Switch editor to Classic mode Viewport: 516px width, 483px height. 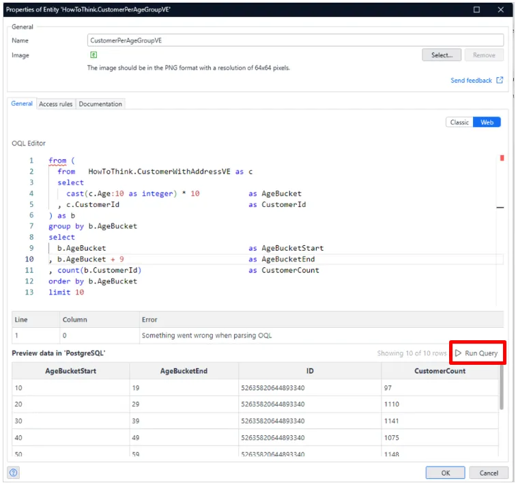click(459, 122)
